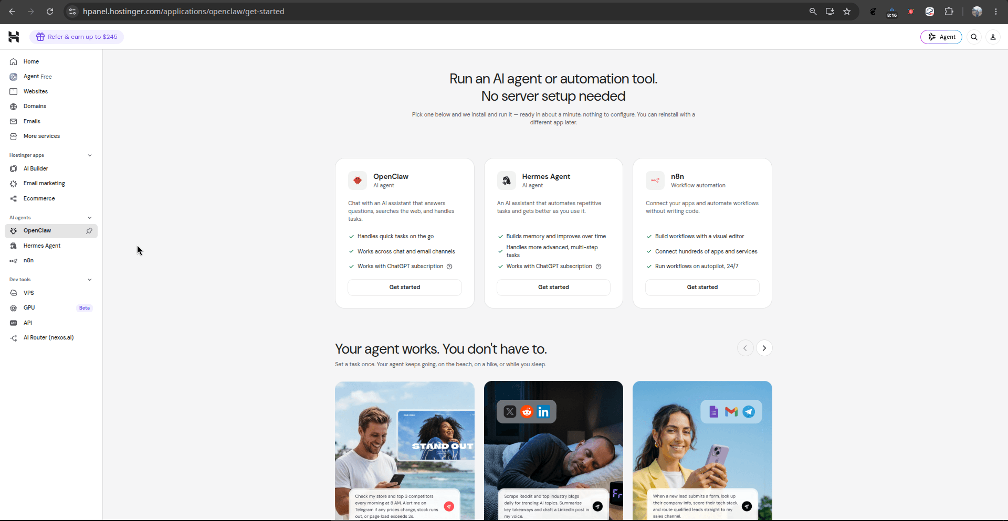Viewport: 1008px width, 521px height.
Task: Advance the carousel with next arrow
Action: coord(764,348)
